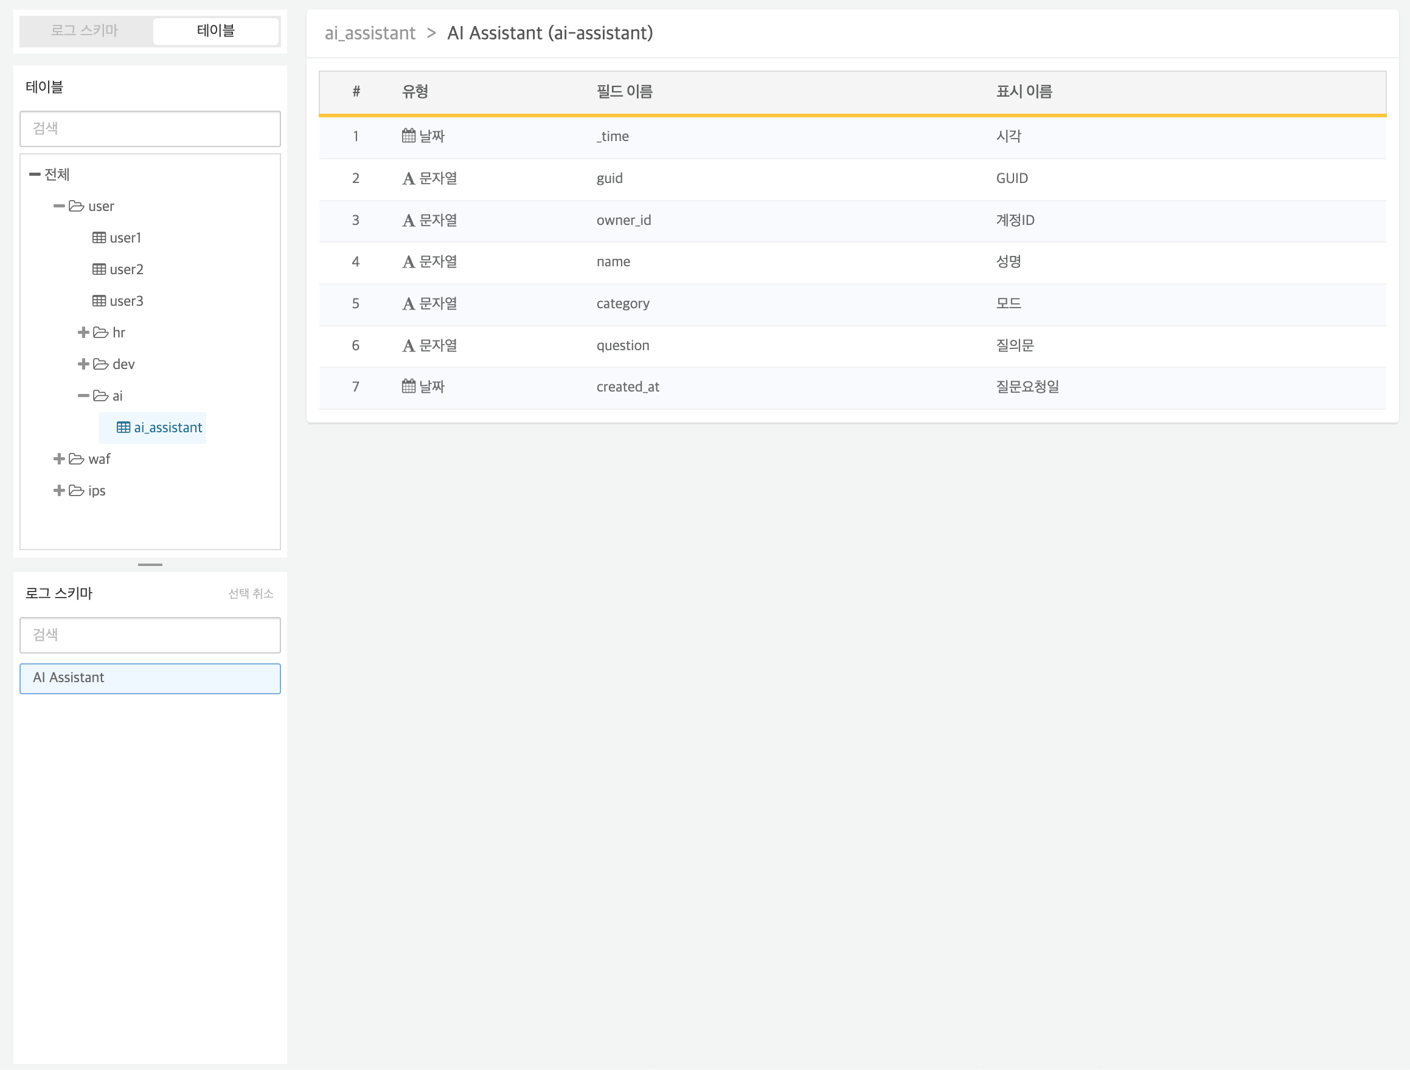The width and height of the screenshot is (1410, 1070).
Task: Click the GUID display name cell
Action: [1012, 178]
